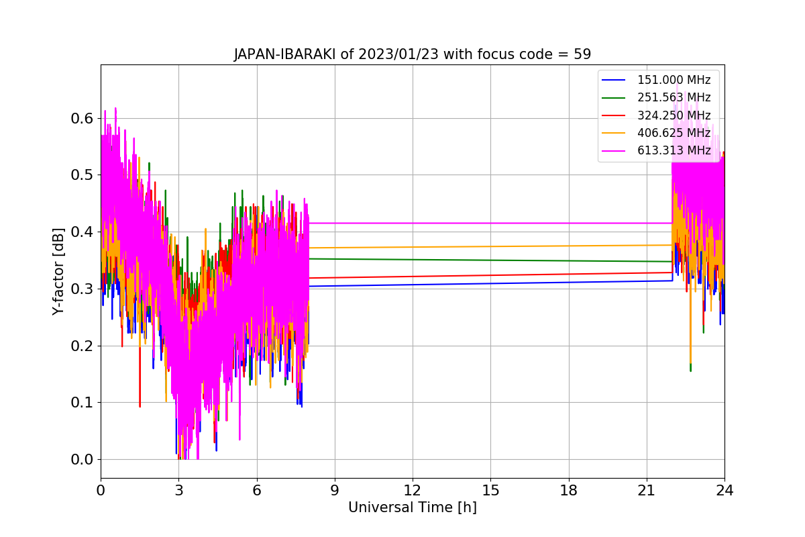
Task: Click the x-axis tick label 3
Action: (x=178, y=490)
